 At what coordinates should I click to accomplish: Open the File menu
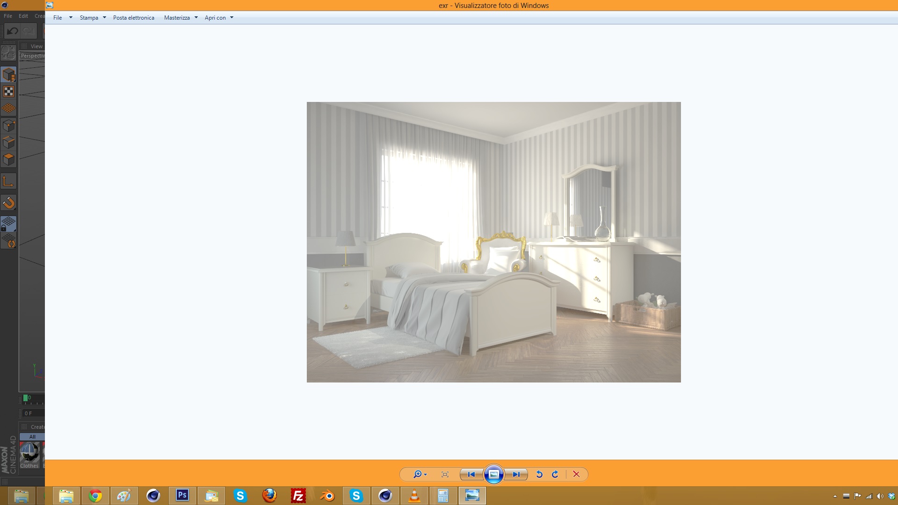tap(58, 18)
